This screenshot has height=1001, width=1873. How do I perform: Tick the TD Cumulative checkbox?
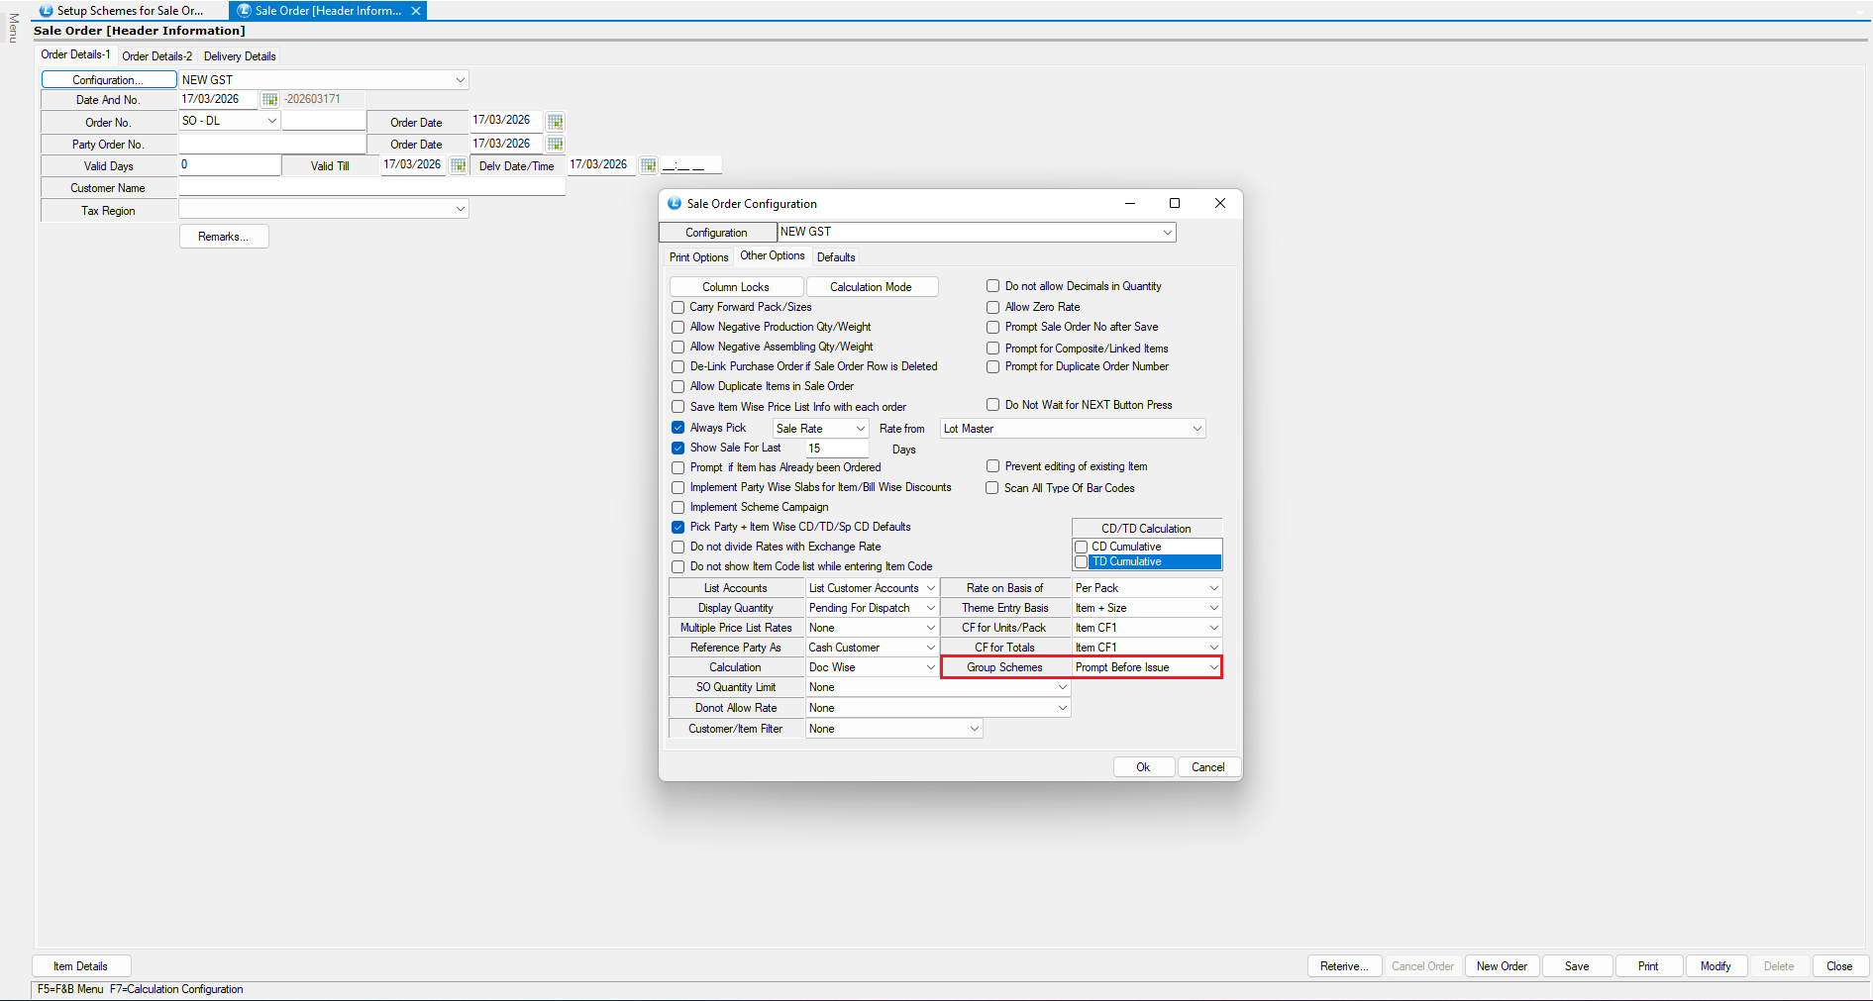[x=1082, y=562]
